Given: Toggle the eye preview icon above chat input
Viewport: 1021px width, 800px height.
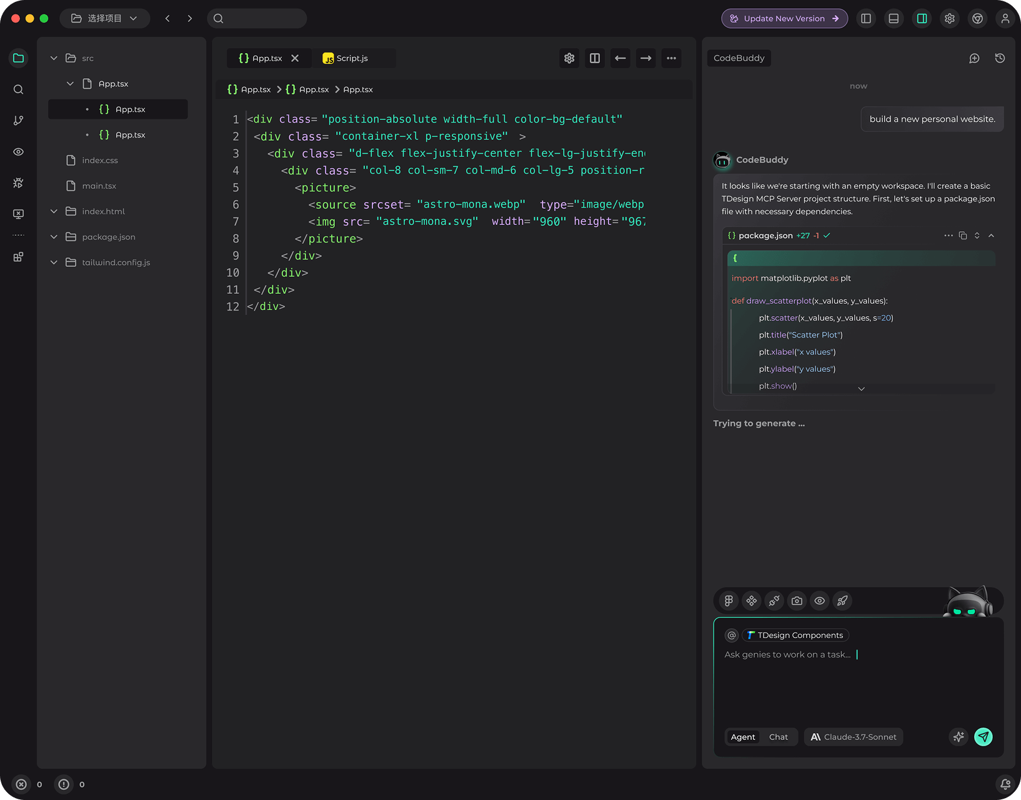Looking at the screenshot, I should coord(819,601).
